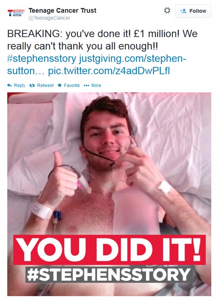This screenshot has height=299, width=220.
Task: Click the Favorite star icon
Action: (x=60, y=85)
